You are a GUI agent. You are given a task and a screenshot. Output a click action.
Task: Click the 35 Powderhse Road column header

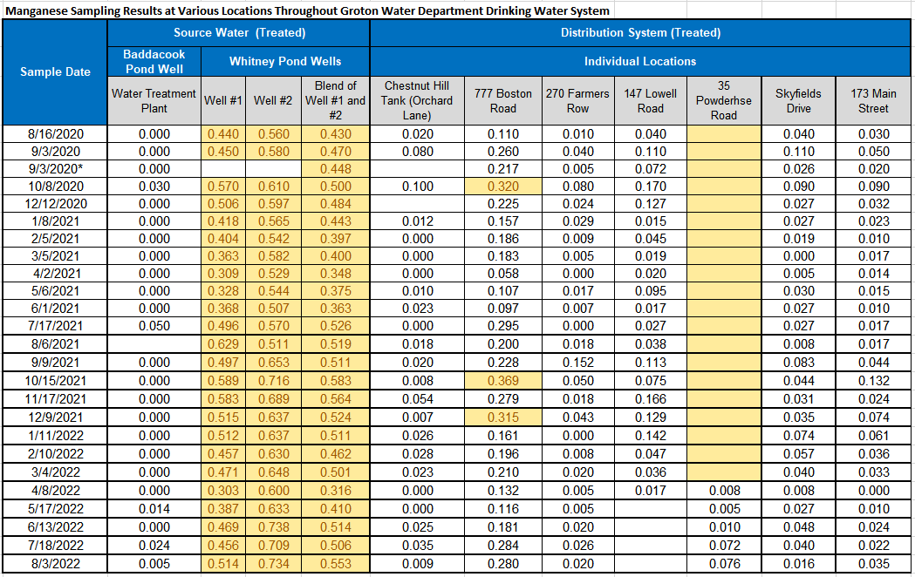coord(723,100)
